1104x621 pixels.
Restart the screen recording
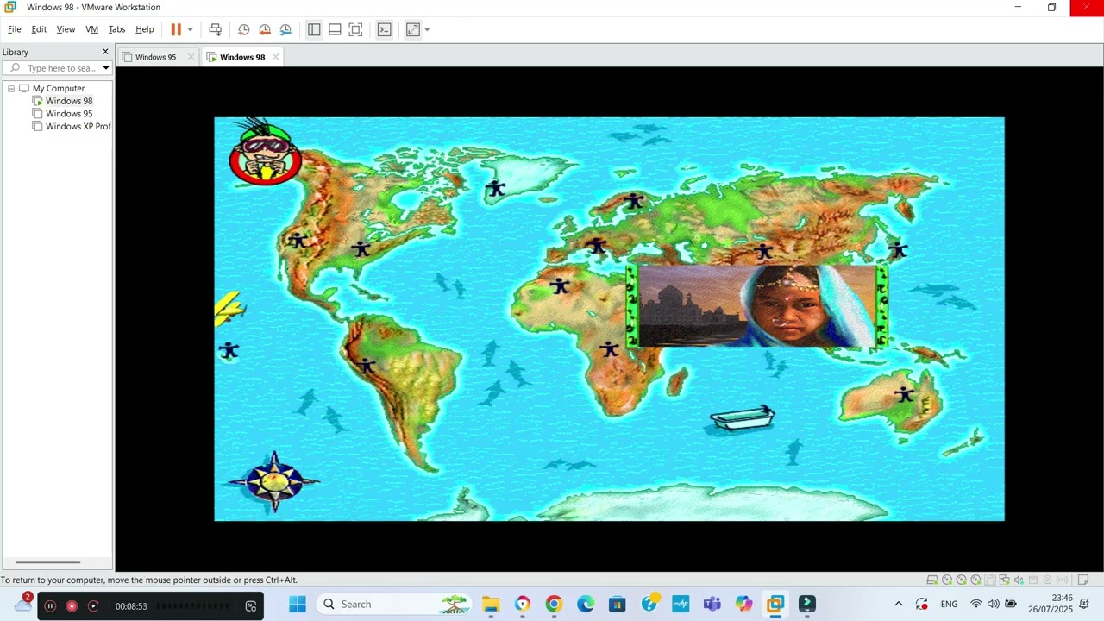coord(93,606)
